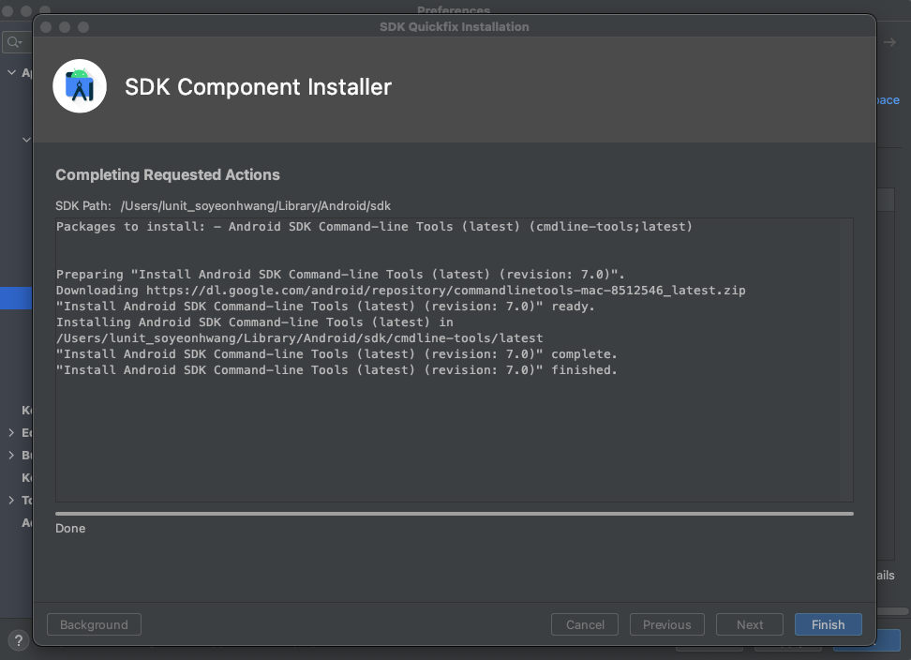Click the Done status label

(x=70, y=528)
